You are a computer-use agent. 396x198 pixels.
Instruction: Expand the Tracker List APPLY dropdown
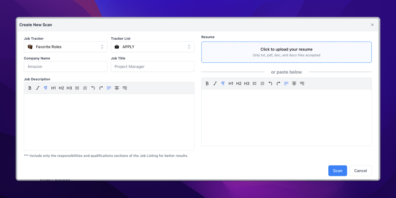pyautogui.click(x=152, y=47)
